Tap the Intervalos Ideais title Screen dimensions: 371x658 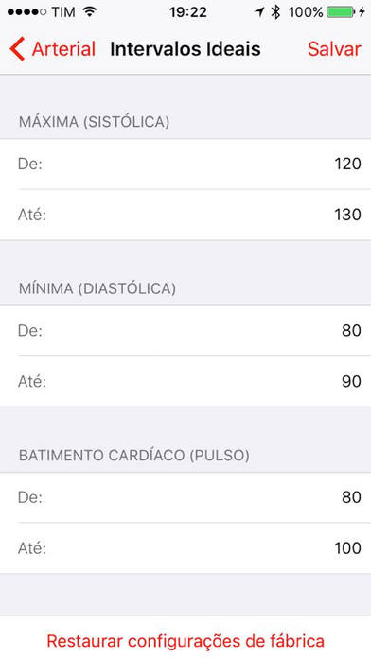pyautogui.click(x=185, y=48)
